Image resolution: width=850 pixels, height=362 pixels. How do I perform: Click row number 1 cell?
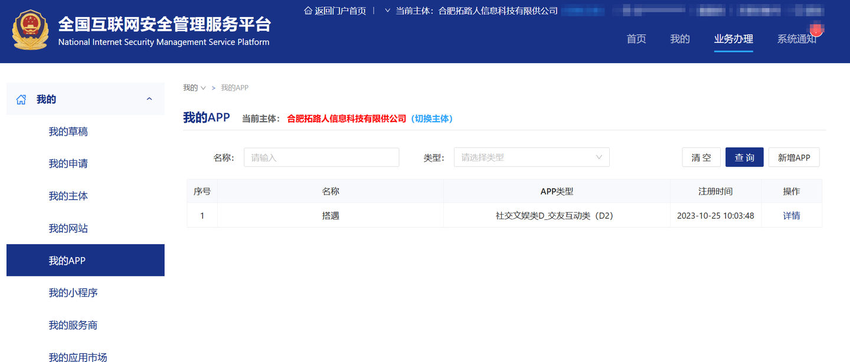202,216
